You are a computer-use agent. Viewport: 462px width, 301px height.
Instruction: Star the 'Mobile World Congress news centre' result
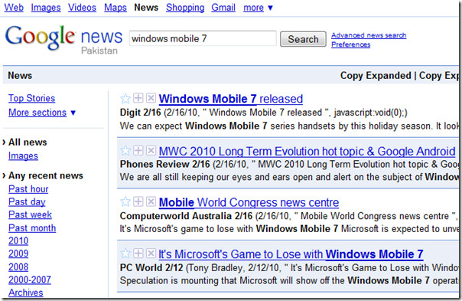point(125,202)
